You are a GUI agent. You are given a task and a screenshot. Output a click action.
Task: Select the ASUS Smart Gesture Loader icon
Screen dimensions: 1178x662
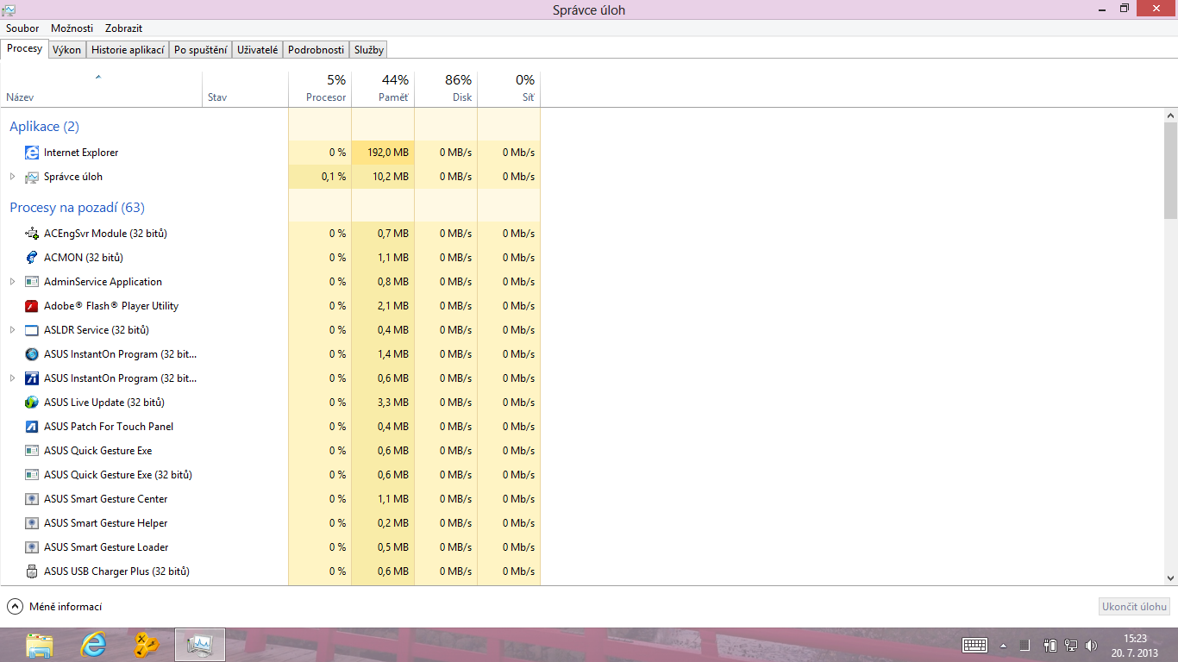tap(32, 547)
